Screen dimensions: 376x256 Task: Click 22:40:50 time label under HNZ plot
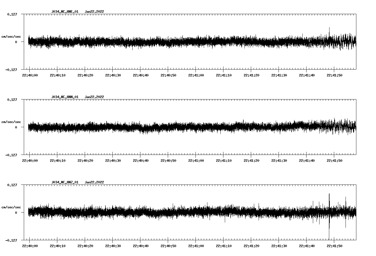coord(168,246)
